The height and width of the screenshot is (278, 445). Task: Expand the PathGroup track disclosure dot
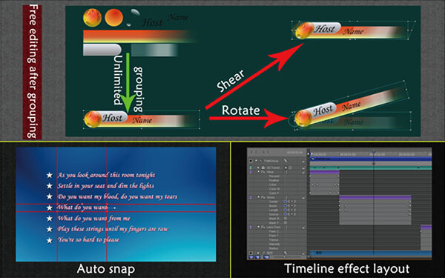256,161
